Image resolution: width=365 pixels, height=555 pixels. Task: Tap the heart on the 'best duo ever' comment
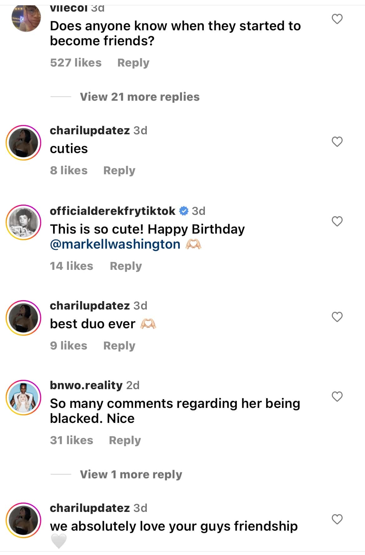point(337,316)
